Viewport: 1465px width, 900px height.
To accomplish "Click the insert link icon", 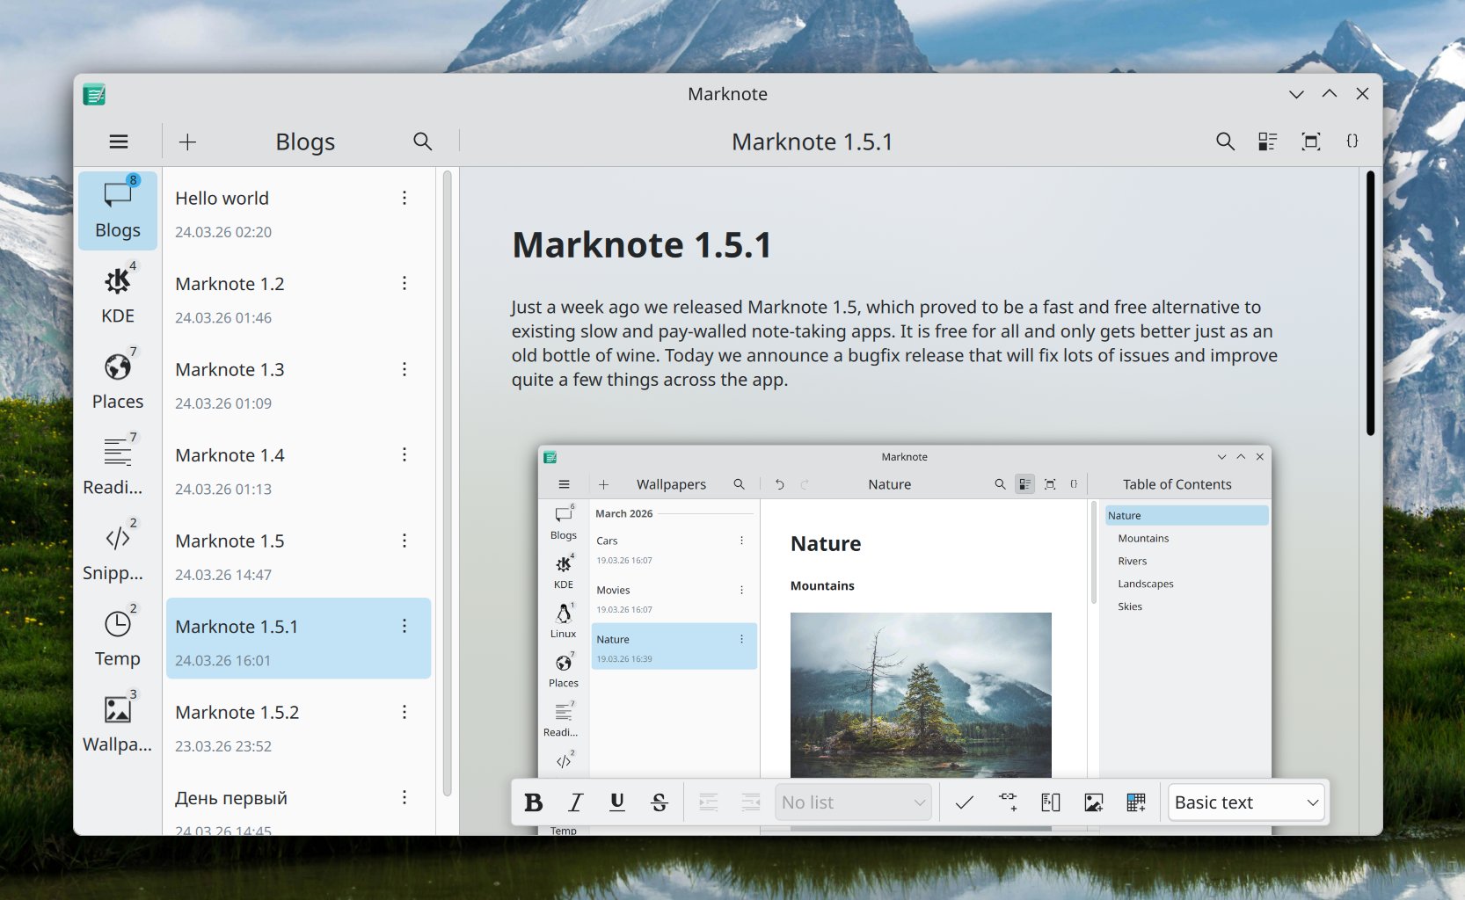I will (x=1008, y=802).
